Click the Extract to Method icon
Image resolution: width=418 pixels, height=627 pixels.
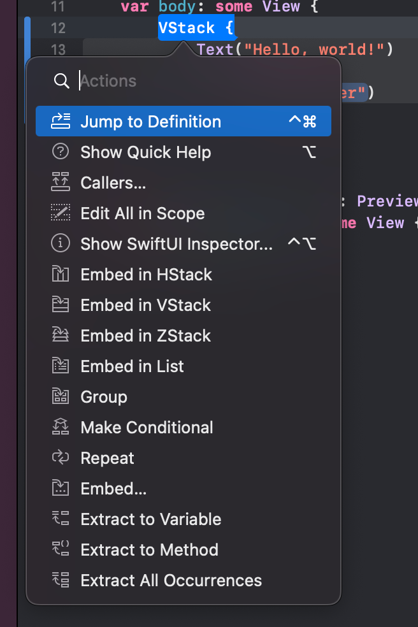[61, 549]
